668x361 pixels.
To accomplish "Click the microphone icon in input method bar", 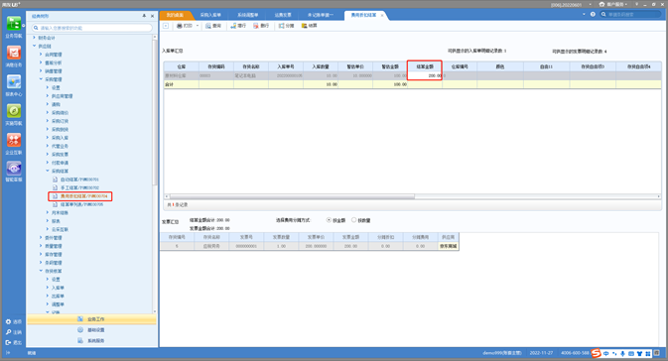I will point(622,353).
